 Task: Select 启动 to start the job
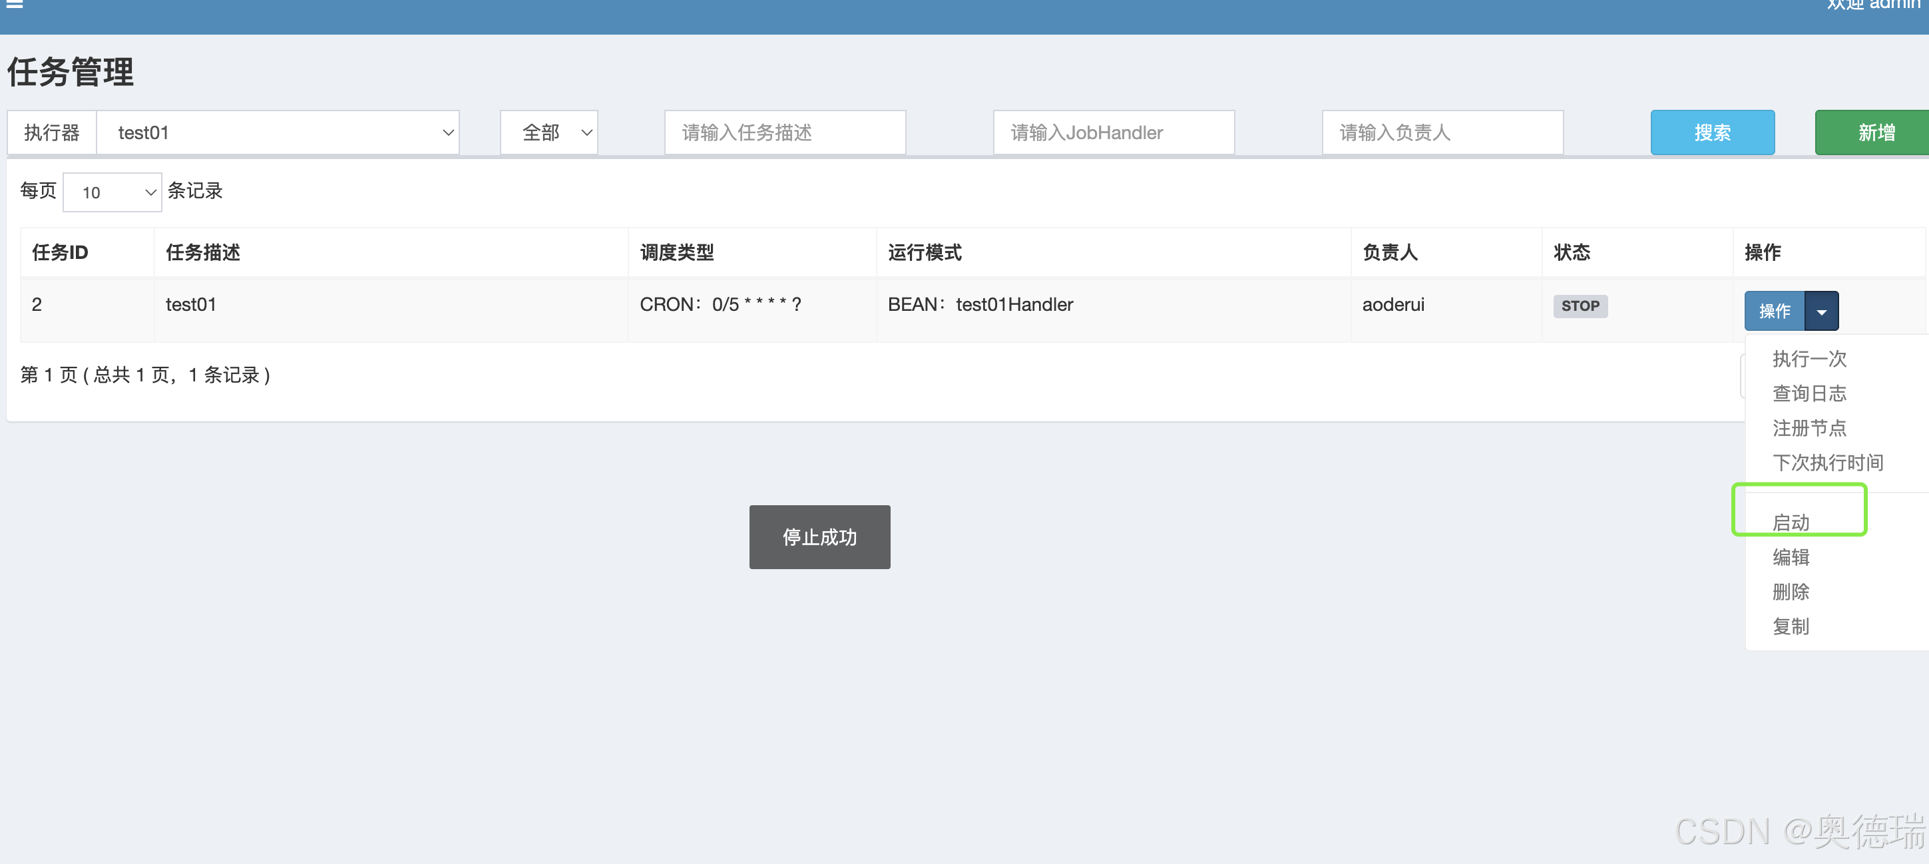point(1791,523)
